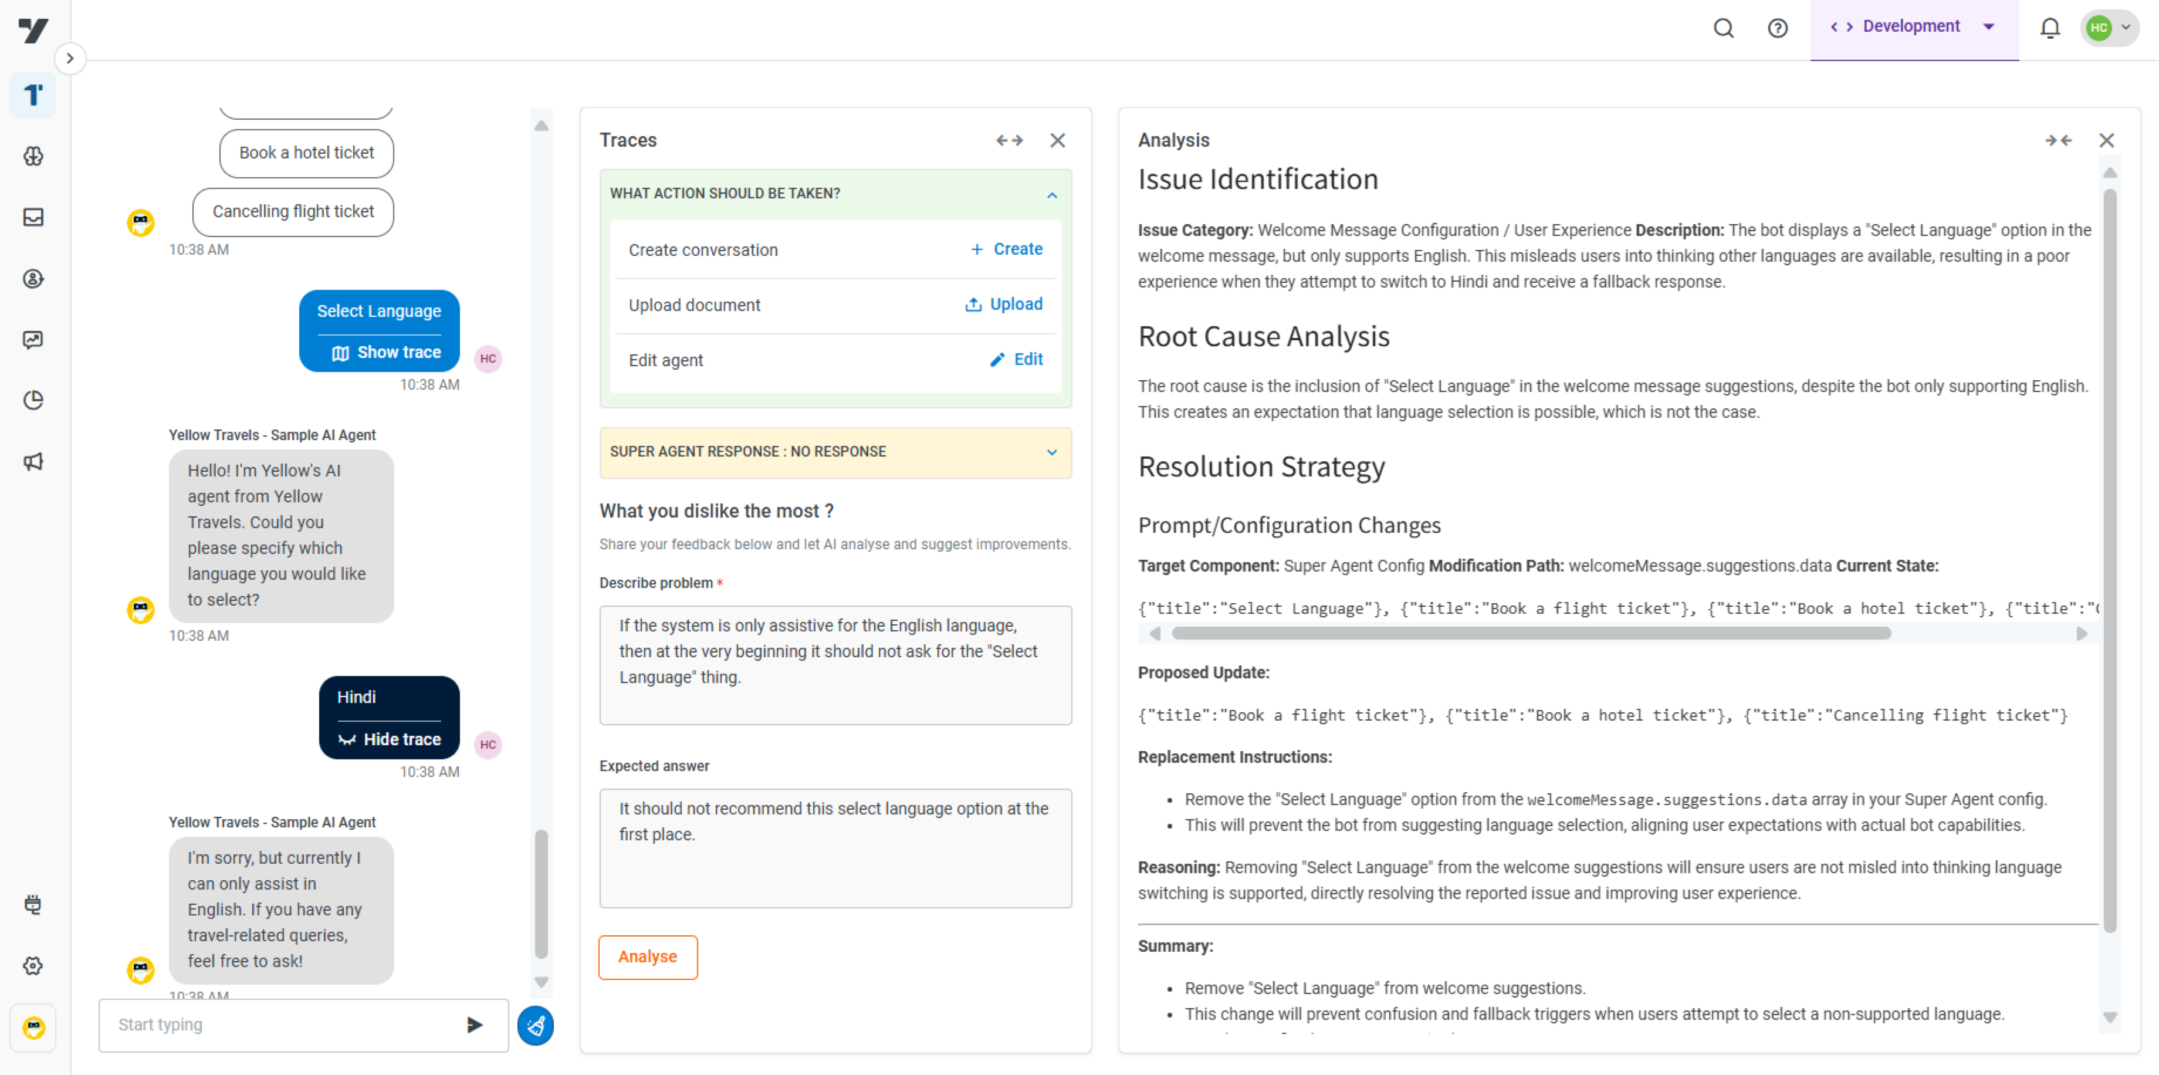Click the Proposed Update label
This screenshot has height=1075, width=2159.
tap(1203, 674)
